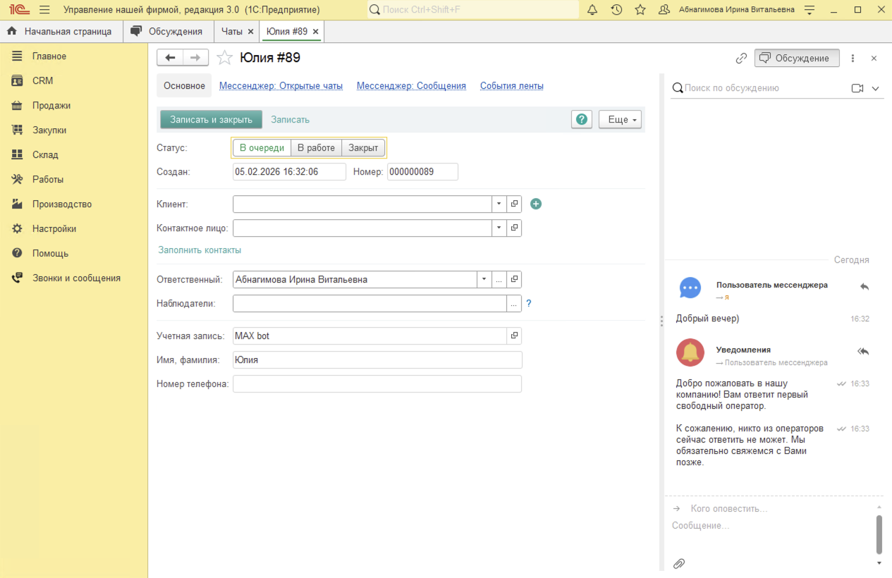Open the history clock icon
892x578 pixels.
[616, 10]
